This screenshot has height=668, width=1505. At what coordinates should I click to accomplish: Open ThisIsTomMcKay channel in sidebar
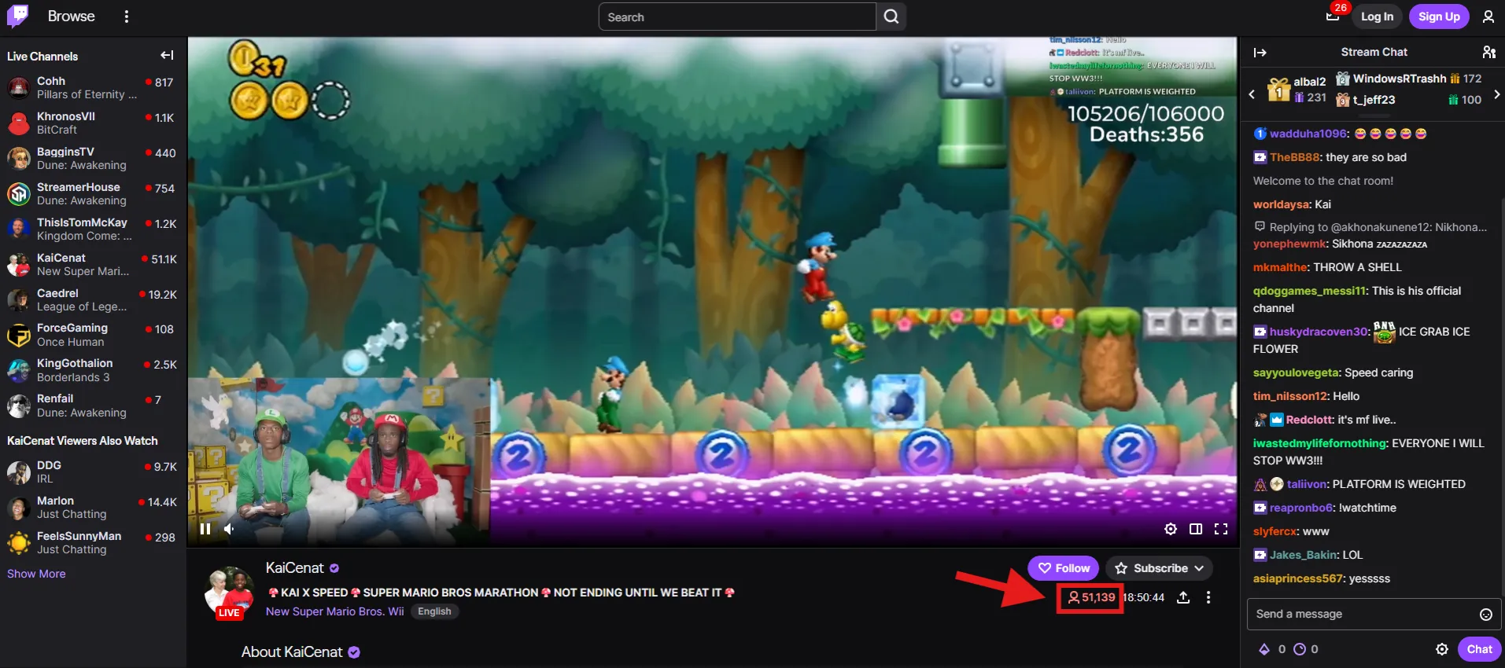93,229
